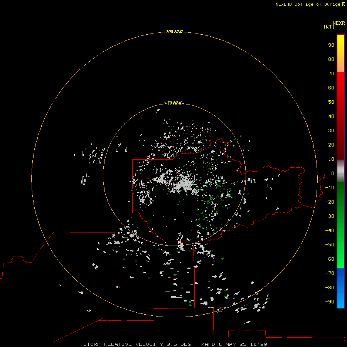The height and width of the screenshot is (347, 347).
Task: Click the 10 value on velocity scale
Action: (x=331, y=159)
